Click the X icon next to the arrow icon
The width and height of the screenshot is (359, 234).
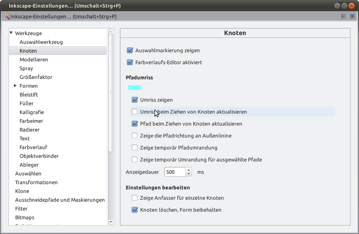(352, 16)
